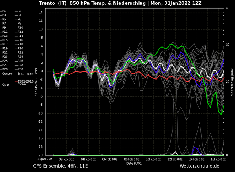The height and width of the screenshot is (172, 235).
Task: Click the 850 hPa Temp. axis title
Action: click(x=36, y=82)
